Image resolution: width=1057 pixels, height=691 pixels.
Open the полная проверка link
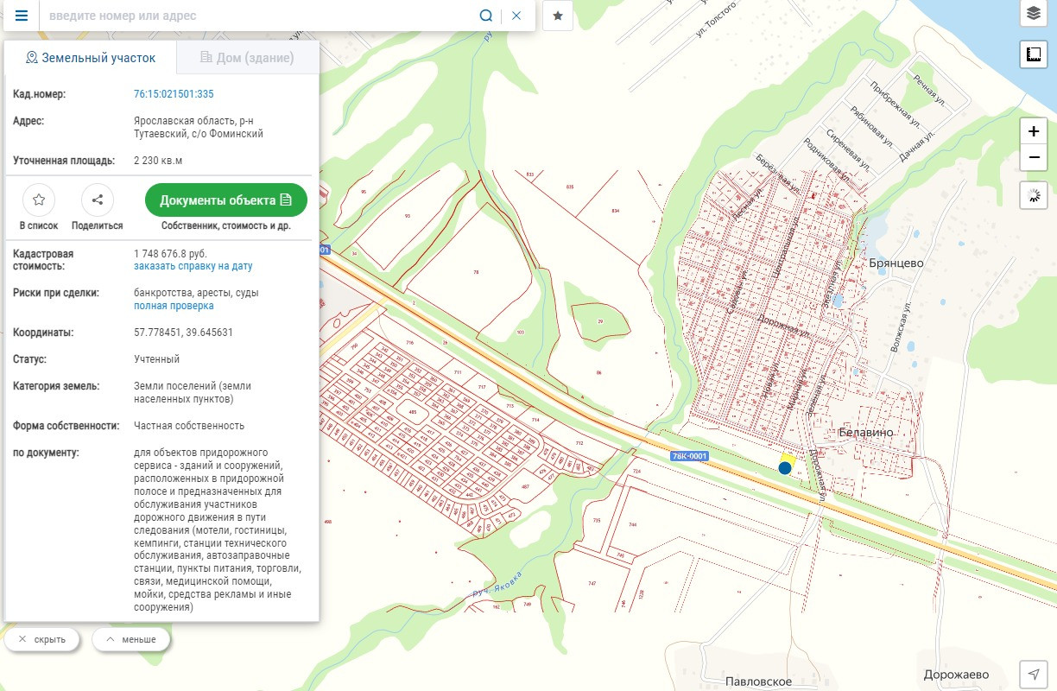(x=174, y=306)
